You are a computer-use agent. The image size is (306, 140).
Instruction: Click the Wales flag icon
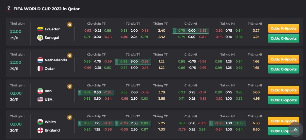point(40,122)
